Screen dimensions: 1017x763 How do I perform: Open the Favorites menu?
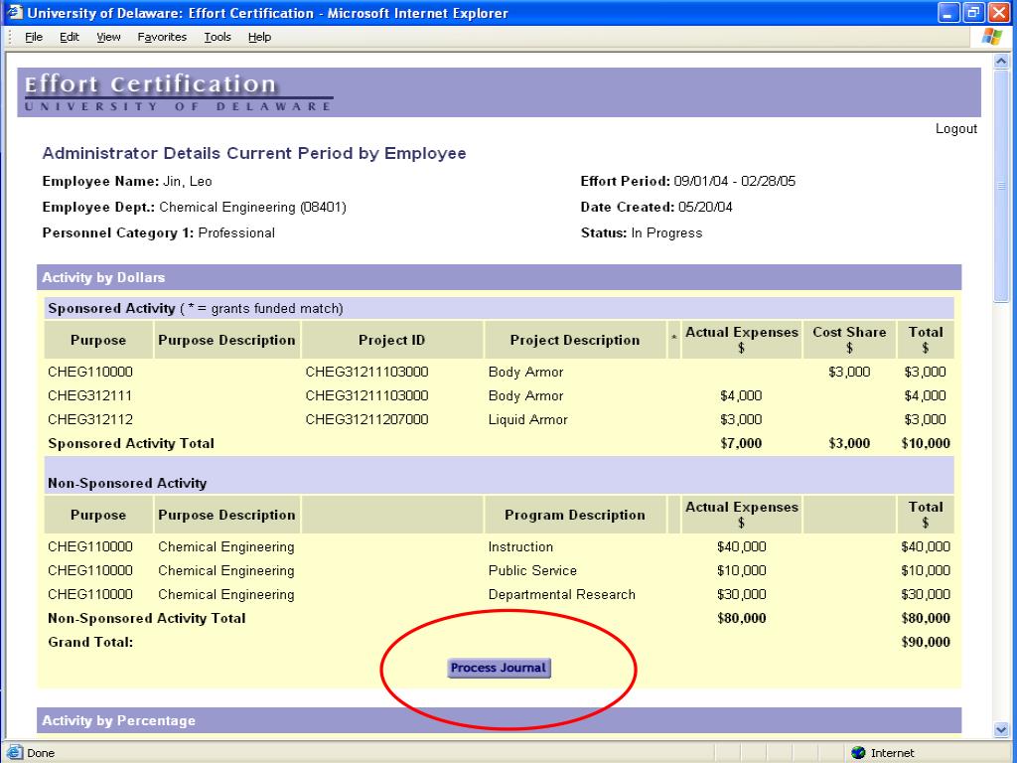coord(162,37)
